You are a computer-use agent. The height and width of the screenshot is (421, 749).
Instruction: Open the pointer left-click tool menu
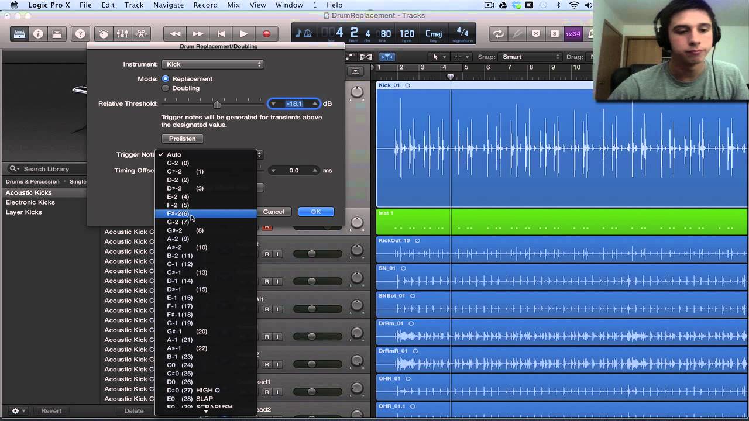pos(438,57)
